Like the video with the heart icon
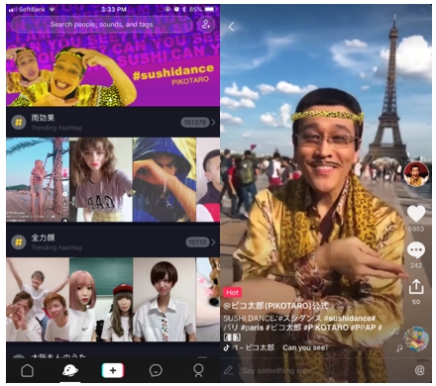This screenshot has width=436, height=386. click(416, 214)
